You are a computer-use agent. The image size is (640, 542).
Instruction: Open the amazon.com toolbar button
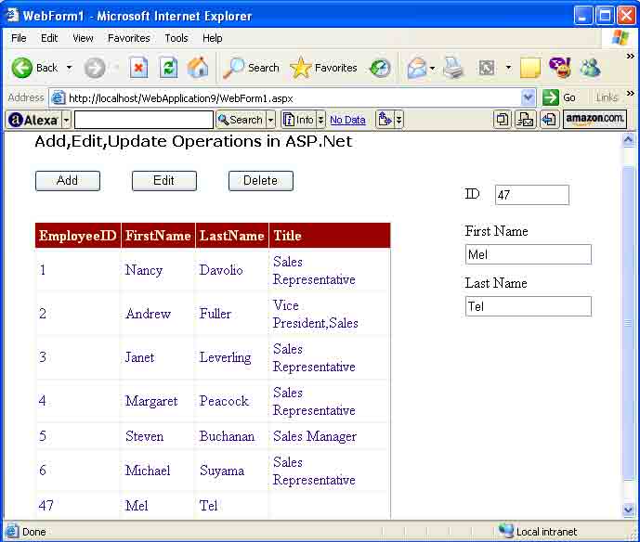click(594, 119)
